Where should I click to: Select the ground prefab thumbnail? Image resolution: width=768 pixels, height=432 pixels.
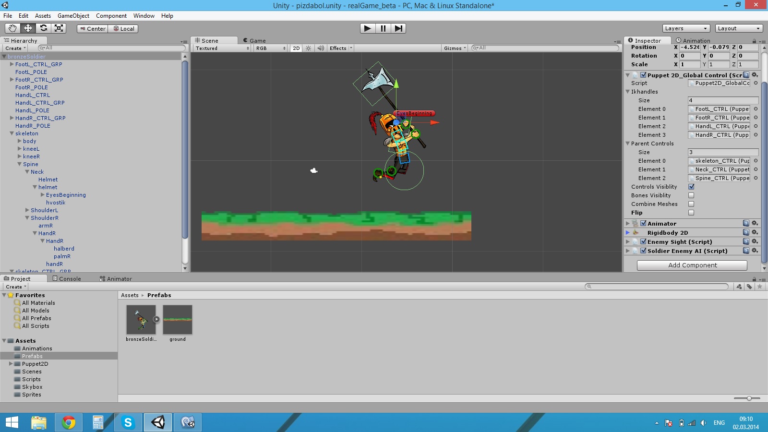[177, 319]
